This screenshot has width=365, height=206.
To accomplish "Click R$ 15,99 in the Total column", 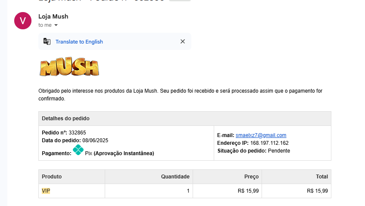I will point(317,191).
